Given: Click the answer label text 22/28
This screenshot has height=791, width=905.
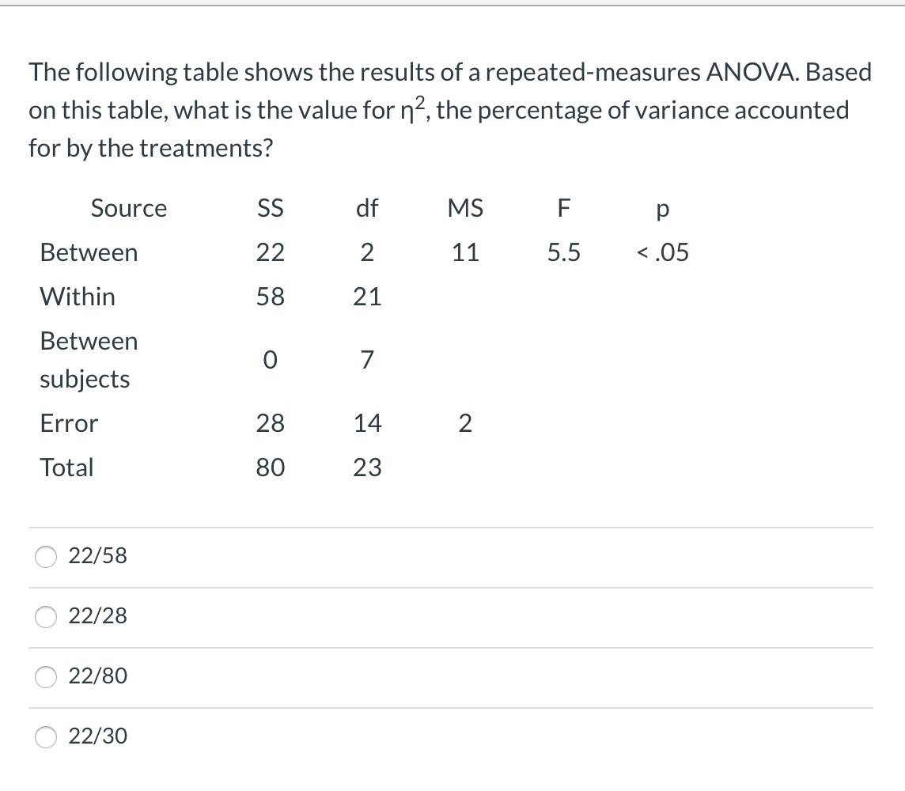Looking at the screenshot, I should [97, 616].
